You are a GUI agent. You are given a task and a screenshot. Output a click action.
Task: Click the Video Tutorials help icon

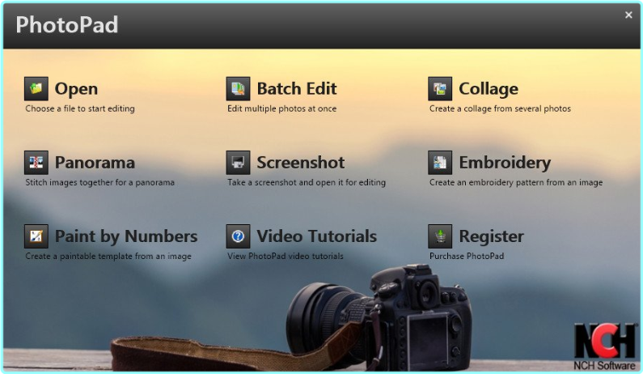pos(238,236)
